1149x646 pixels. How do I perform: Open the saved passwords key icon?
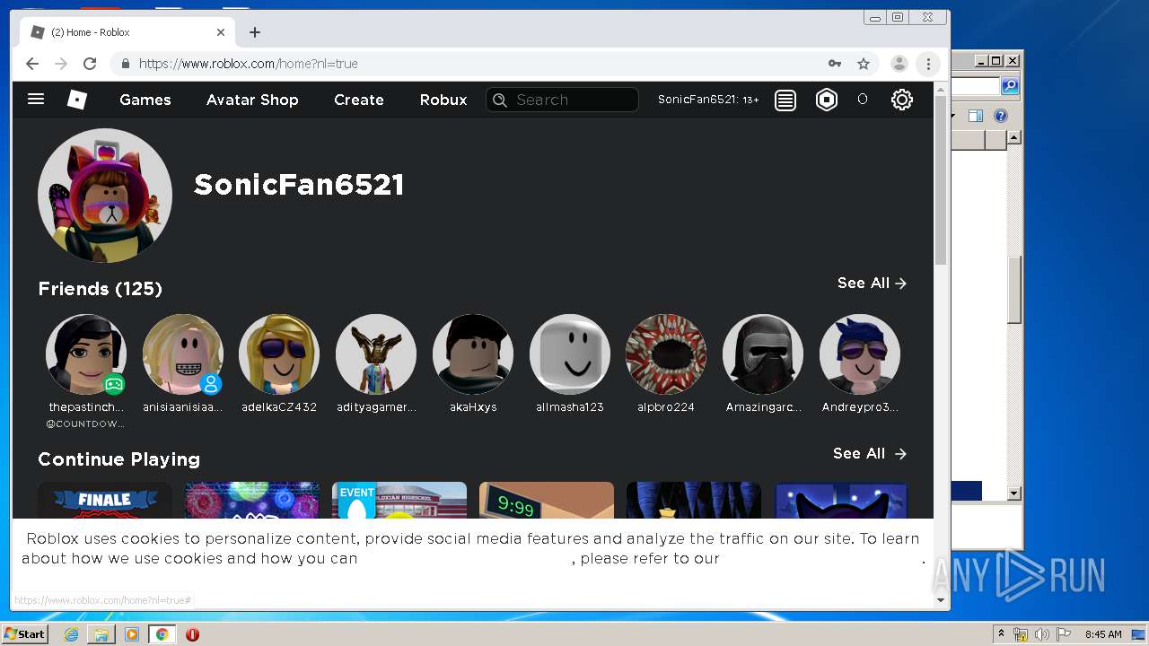[x=835, y=64]
